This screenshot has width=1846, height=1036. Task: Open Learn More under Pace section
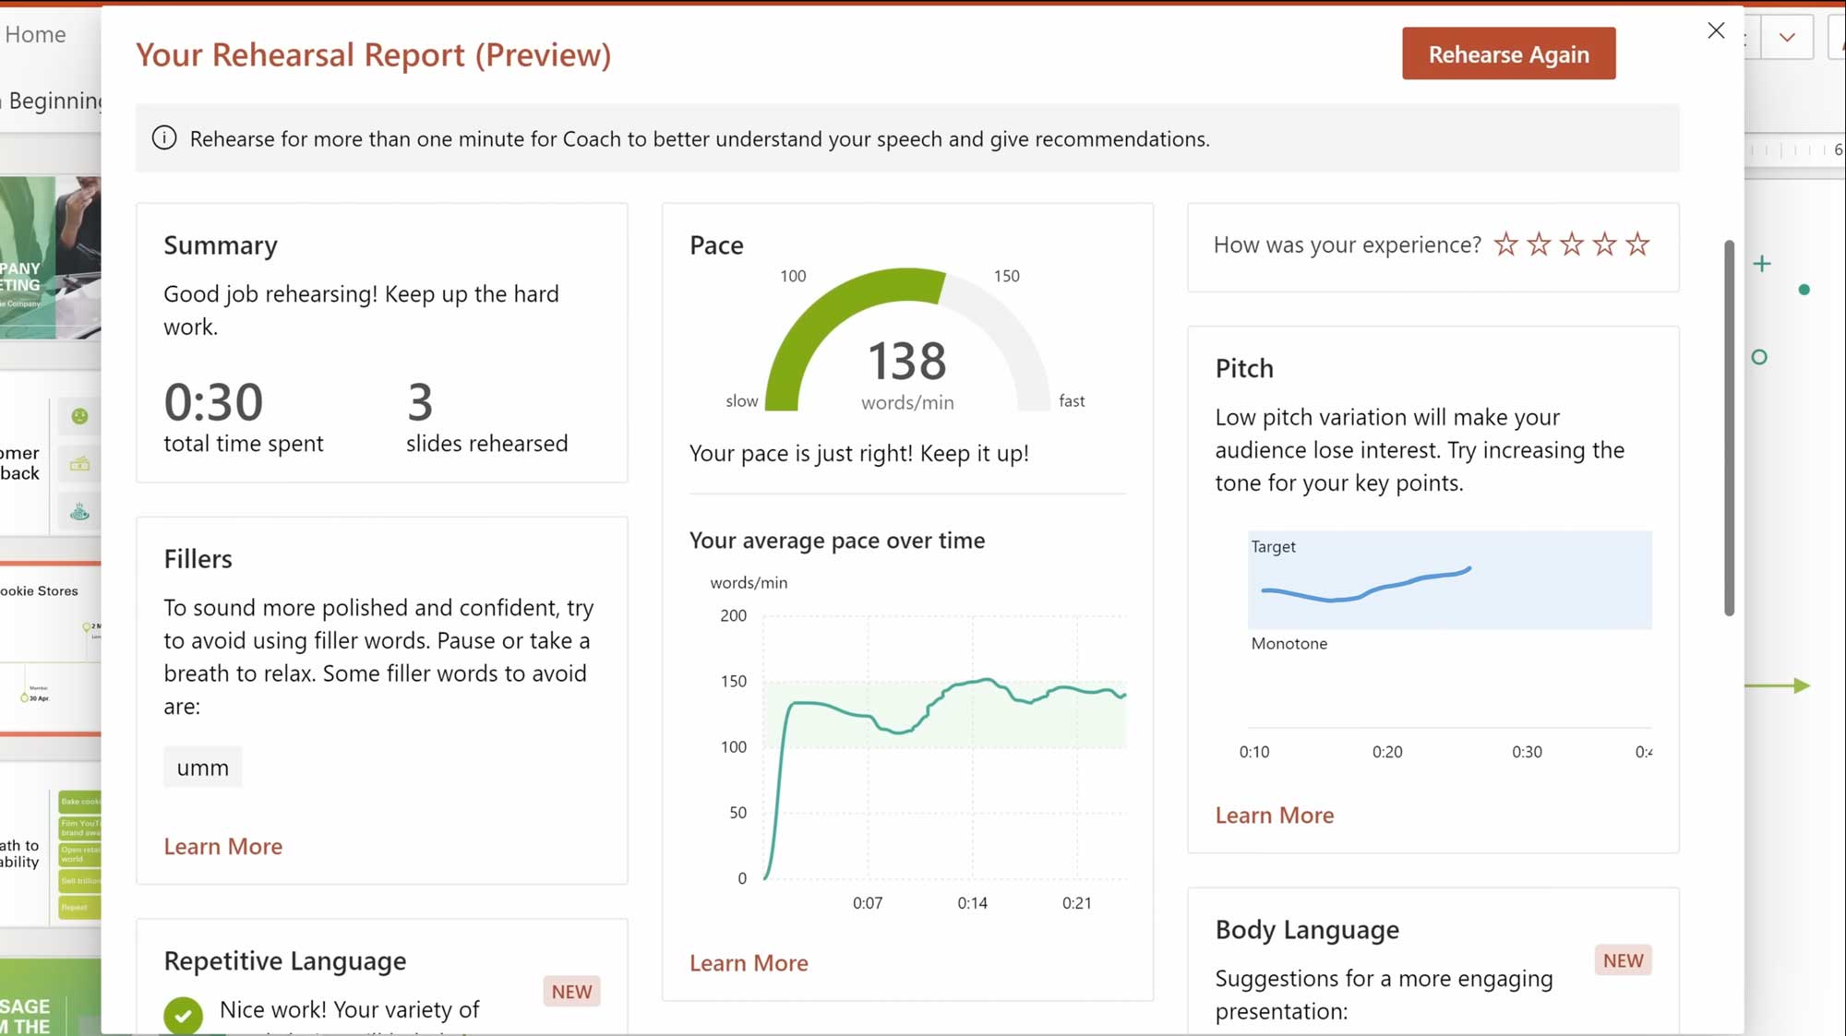748,961
